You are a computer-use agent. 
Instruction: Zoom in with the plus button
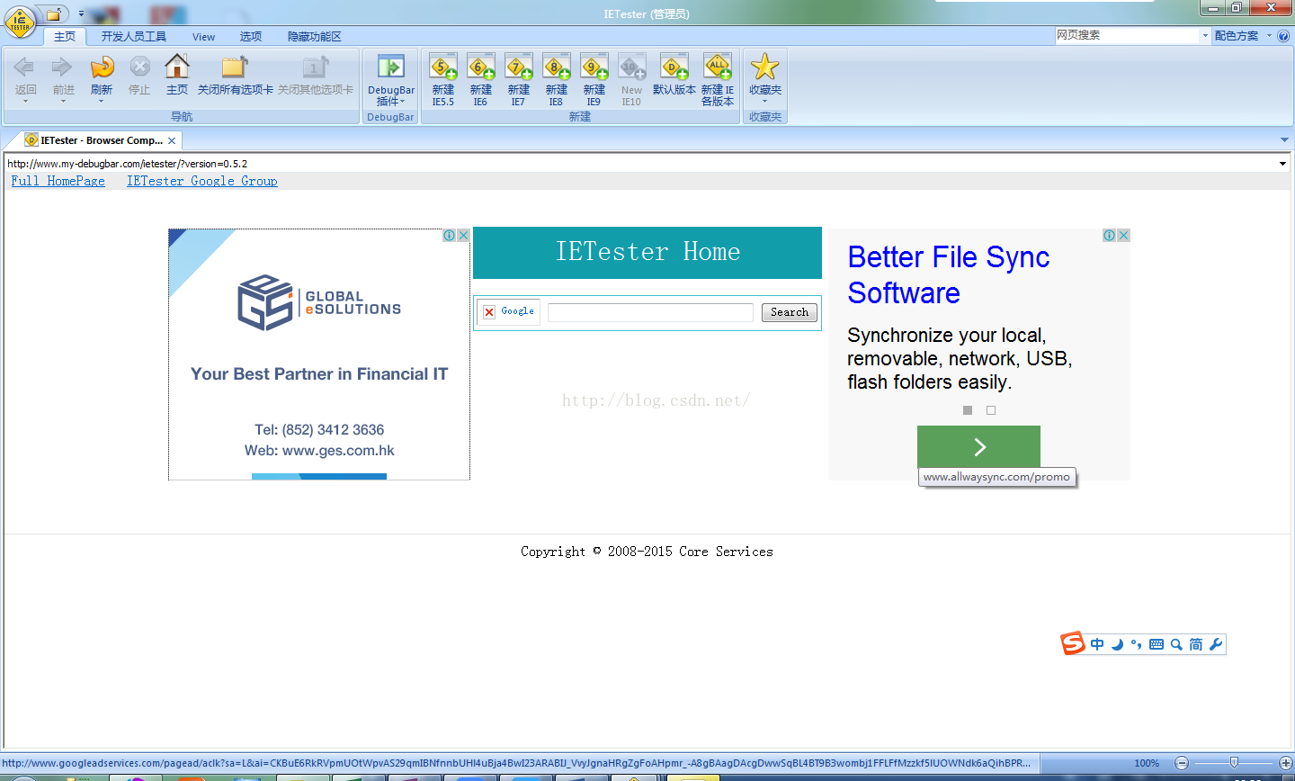click(x=1285, y=763)
